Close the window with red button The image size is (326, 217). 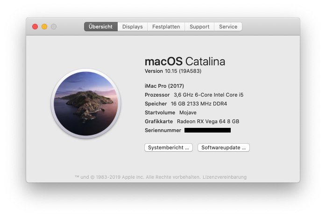tap(35, 27)
